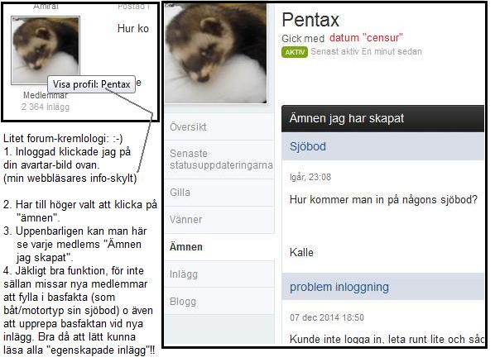Go to the Blogg tab
The image size is (495, 362).
click(183, 302)
